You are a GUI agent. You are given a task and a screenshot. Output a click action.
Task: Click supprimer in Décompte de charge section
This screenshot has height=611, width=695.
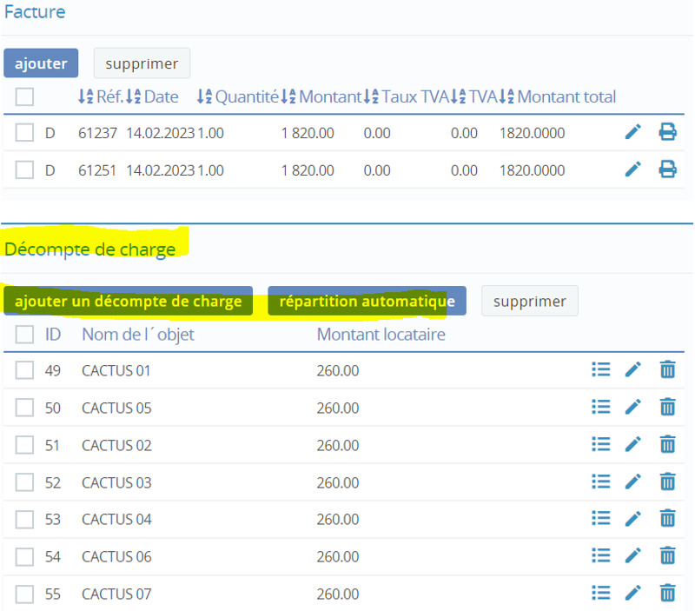point(529,302)
